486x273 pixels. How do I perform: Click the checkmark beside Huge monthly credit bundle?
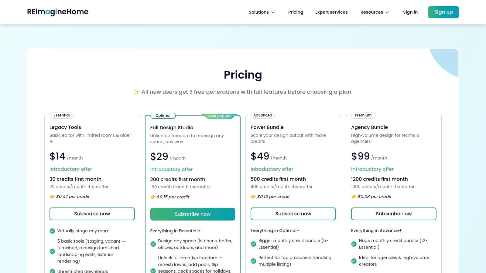pos(354,244)
